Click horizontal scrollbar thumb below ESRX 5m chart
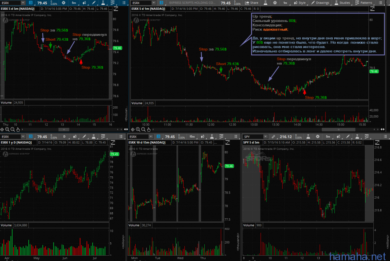 click(64, 129)
